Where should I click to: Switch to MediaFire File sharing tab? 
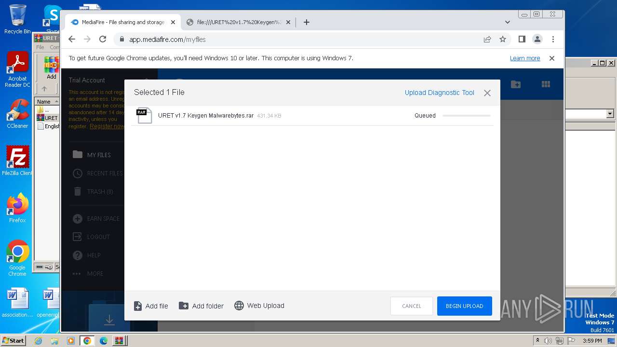coord(123,22)
